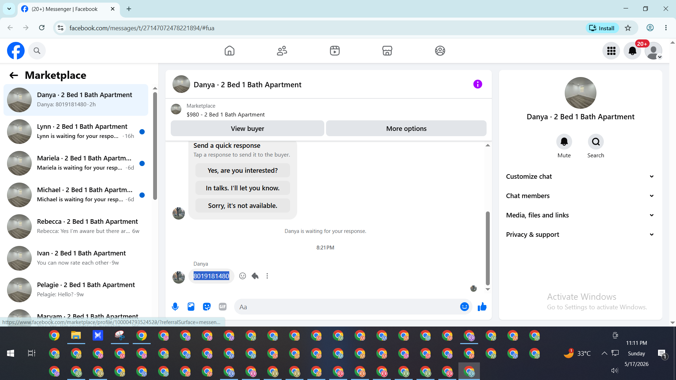Open the Facebook menu grid icon
The height and width of the screenshot is (380, 676).
tap(611, 51)
